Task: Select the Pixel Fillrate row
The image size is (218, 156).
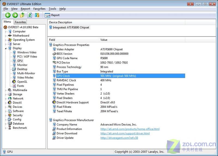Action: (x=119, y=107)
